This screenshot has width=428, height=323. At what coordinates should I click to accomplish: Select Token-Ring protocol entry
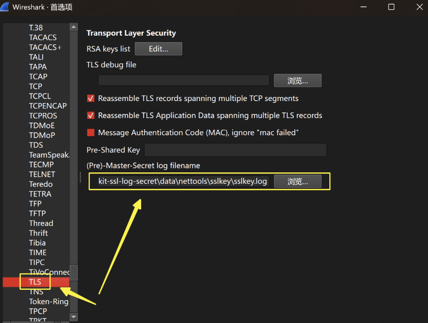pyautogui.click(x=49, y=302)
